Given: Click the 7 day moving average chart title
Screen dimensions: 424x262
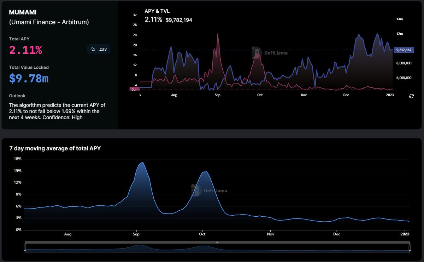Looking at the screenshot, I should (55, 148).
